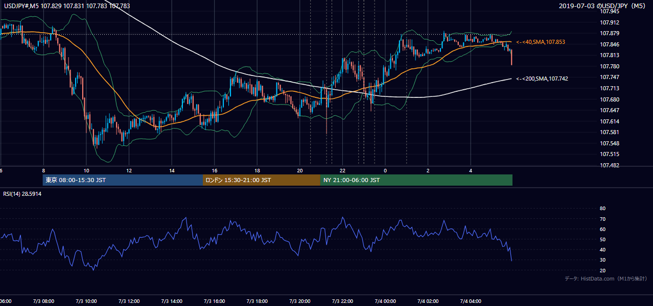The width and height of the screenshot is (653, 306).
Task: Select price axis value 107.813
Action: coord(609,56)
